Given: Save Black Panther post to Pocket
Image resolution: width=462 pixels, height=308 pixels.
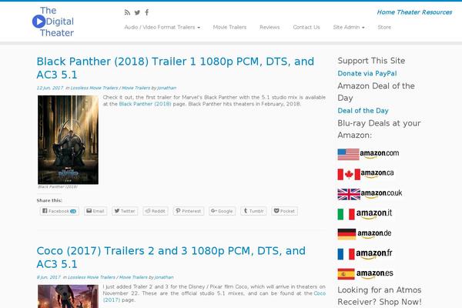Looking at the screenshot, I should point(284,211).
